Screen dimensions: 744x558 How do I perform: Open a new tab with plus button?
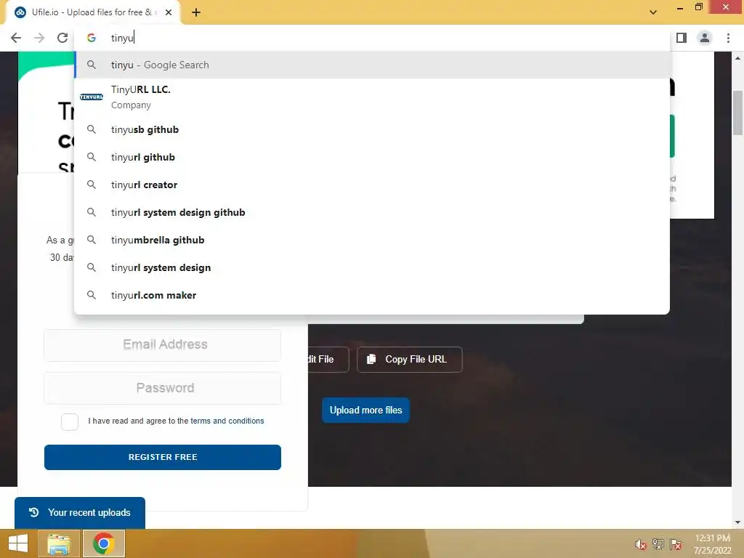coord(196,12)
